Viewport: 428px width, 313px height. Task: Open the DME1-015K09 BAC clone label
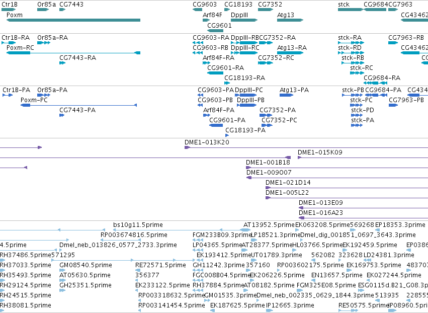tap(320, 152)
